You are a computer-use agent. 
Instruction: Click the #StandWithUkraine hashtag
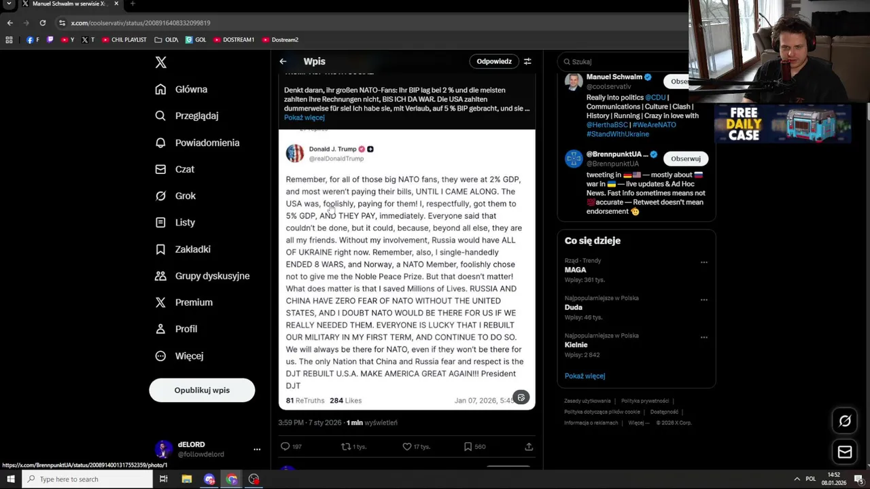(x=618, y=134)
